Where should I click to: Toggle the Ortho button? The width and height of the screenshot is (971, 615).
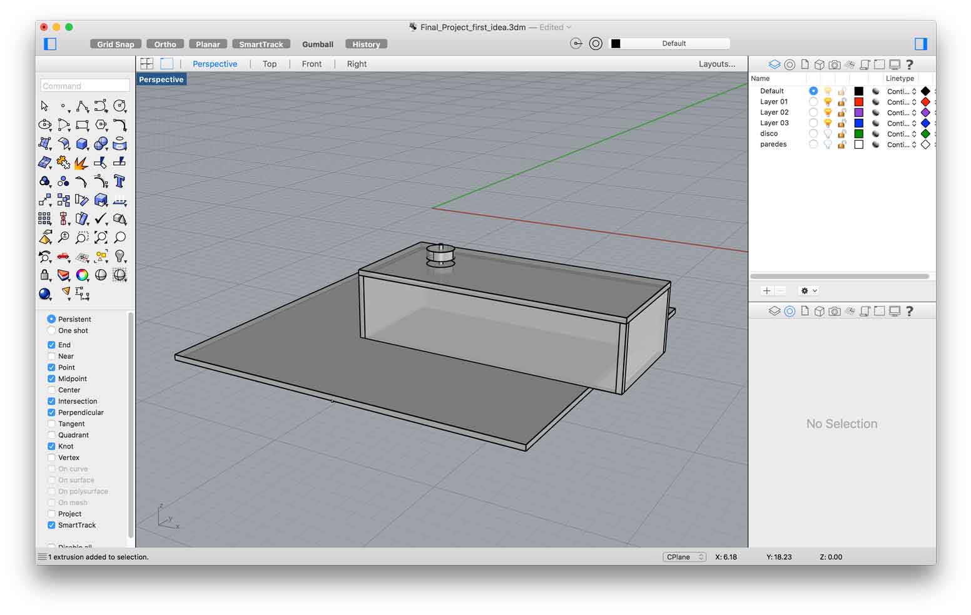click(165, 44)
